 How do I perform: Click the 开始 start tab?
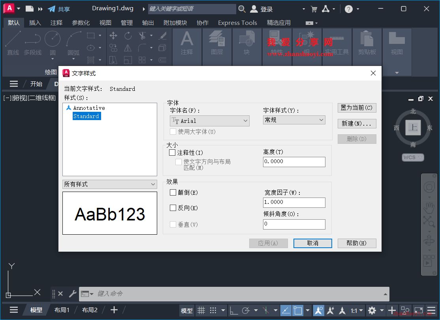36,84
